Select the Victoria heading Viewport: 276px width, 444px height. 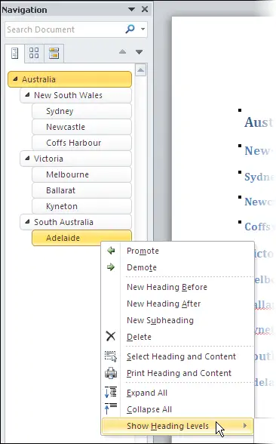[75, 159]
